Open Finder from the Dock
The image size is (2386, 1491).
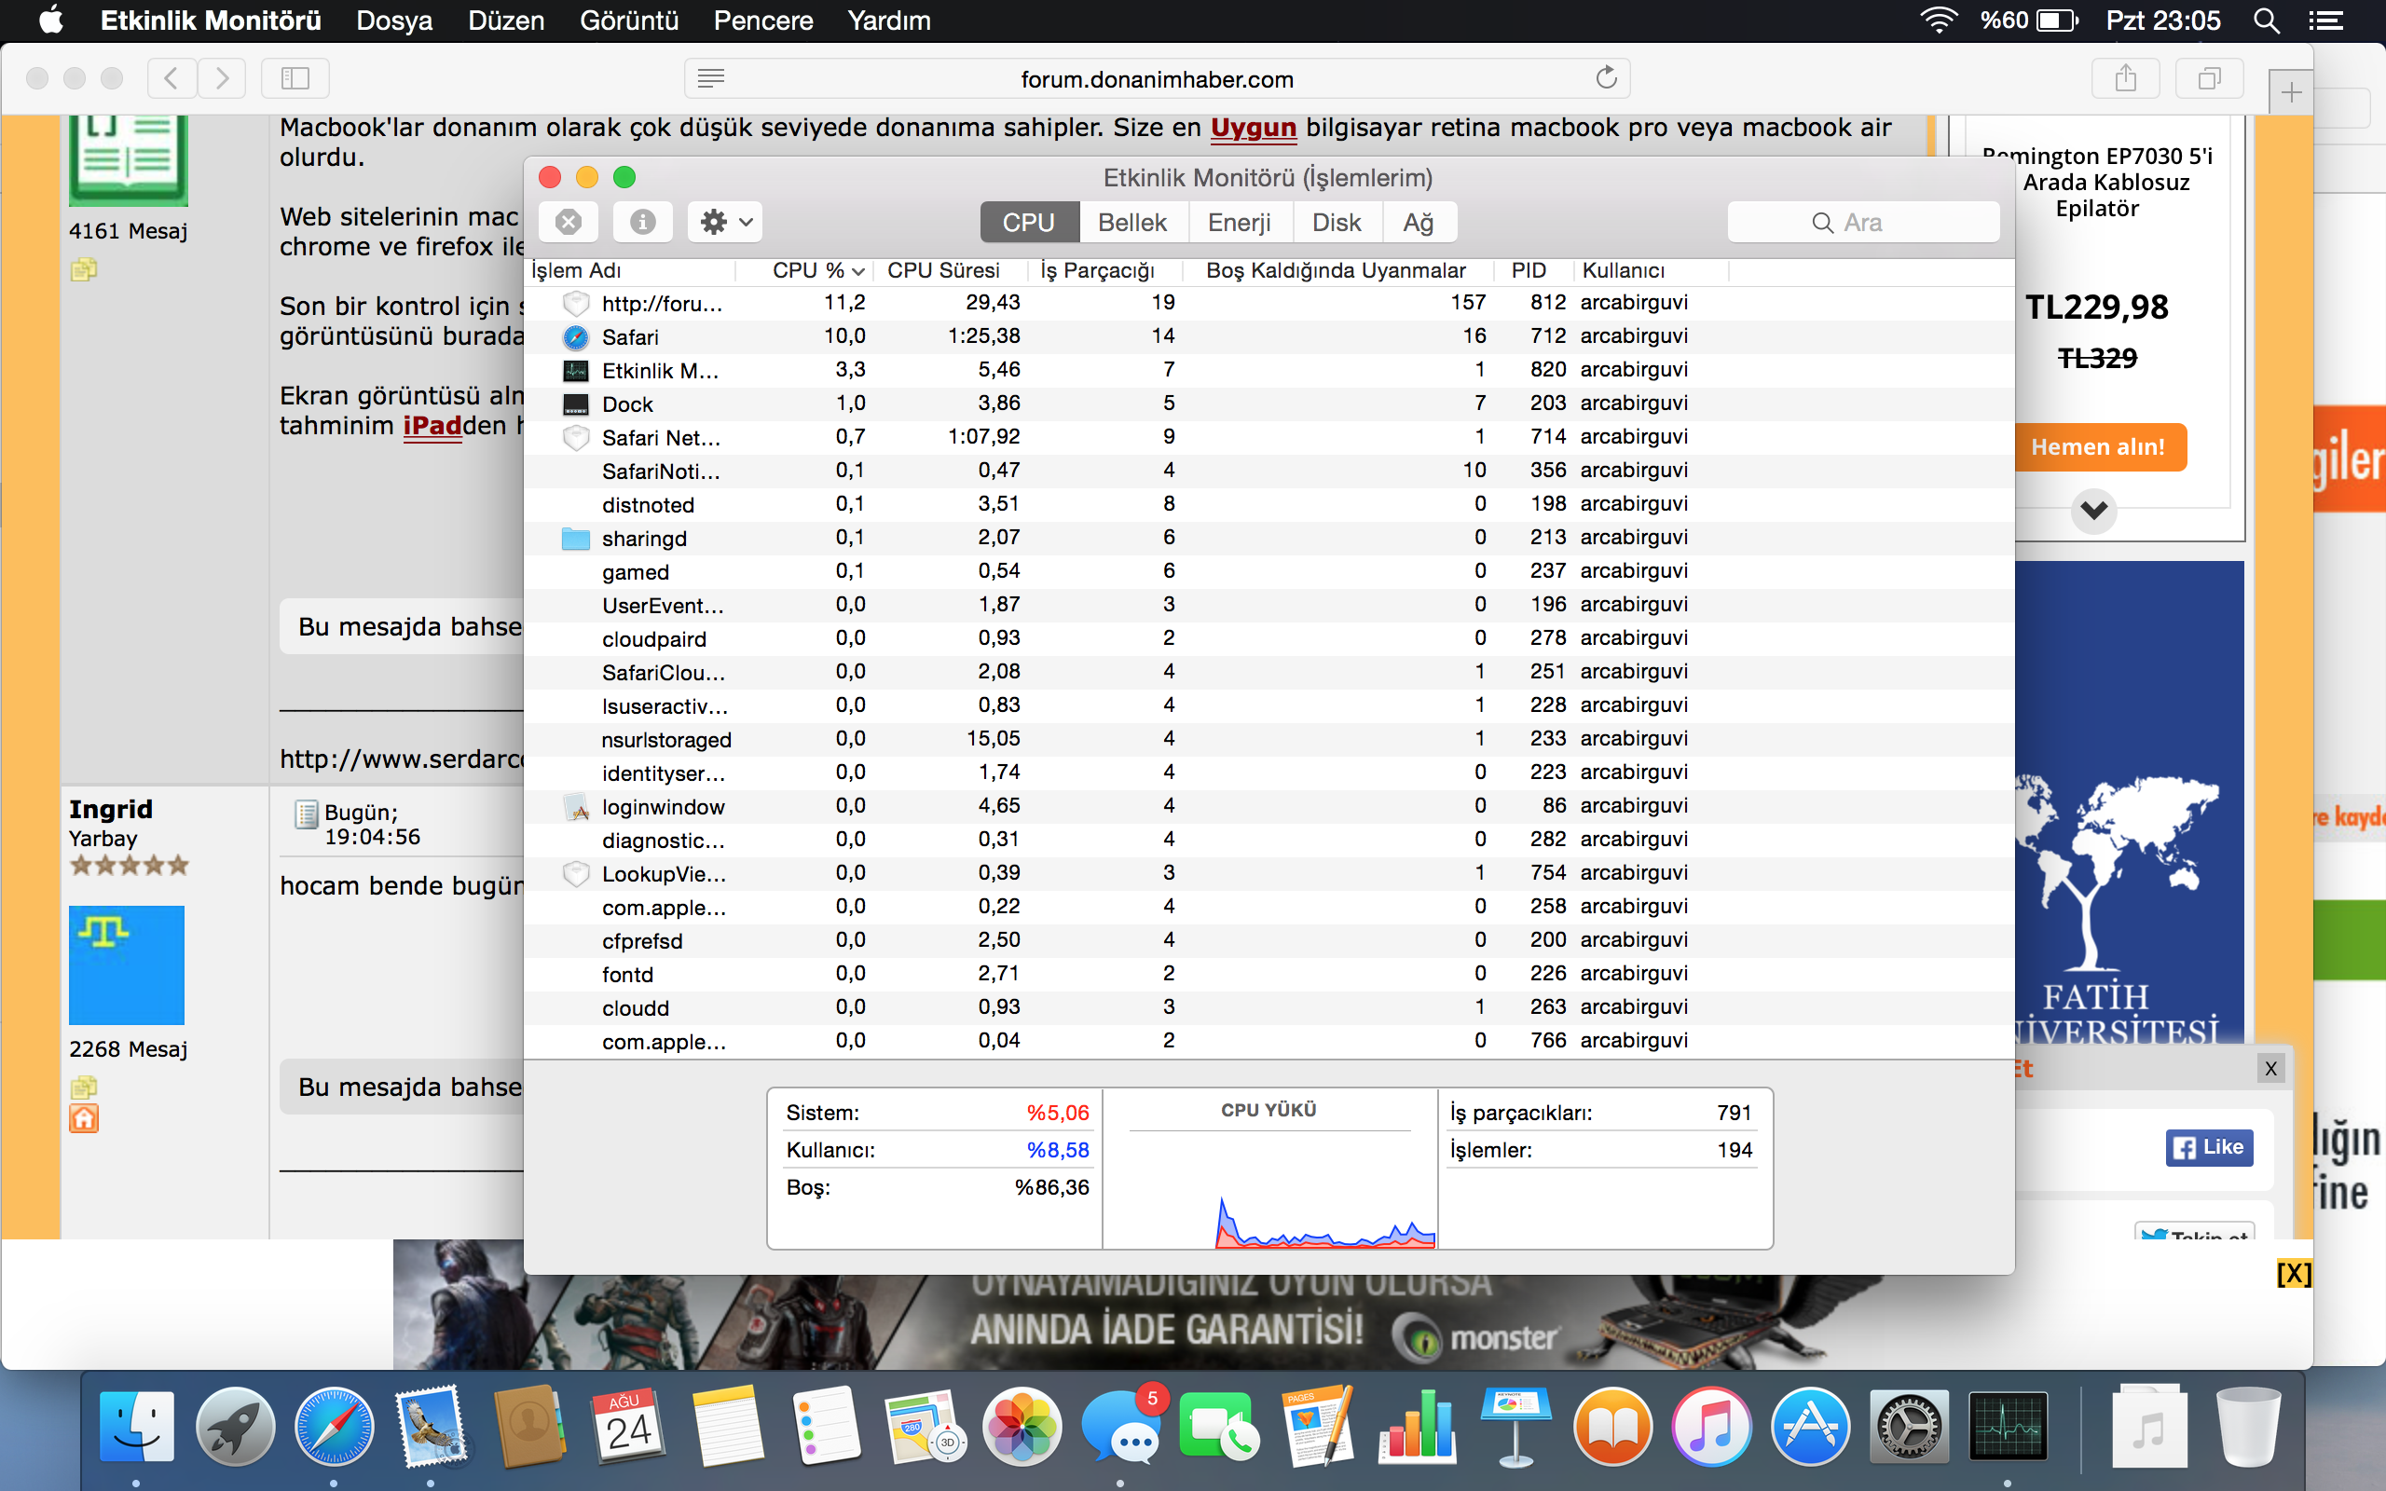click(136, 1426)
